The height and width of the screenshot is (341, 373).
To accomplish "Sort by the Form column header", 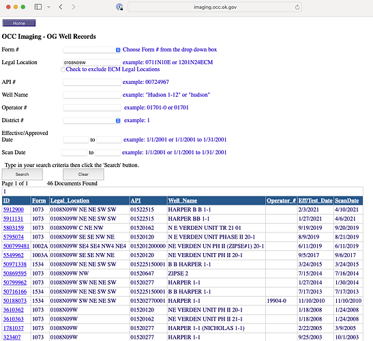I will 39,201.
